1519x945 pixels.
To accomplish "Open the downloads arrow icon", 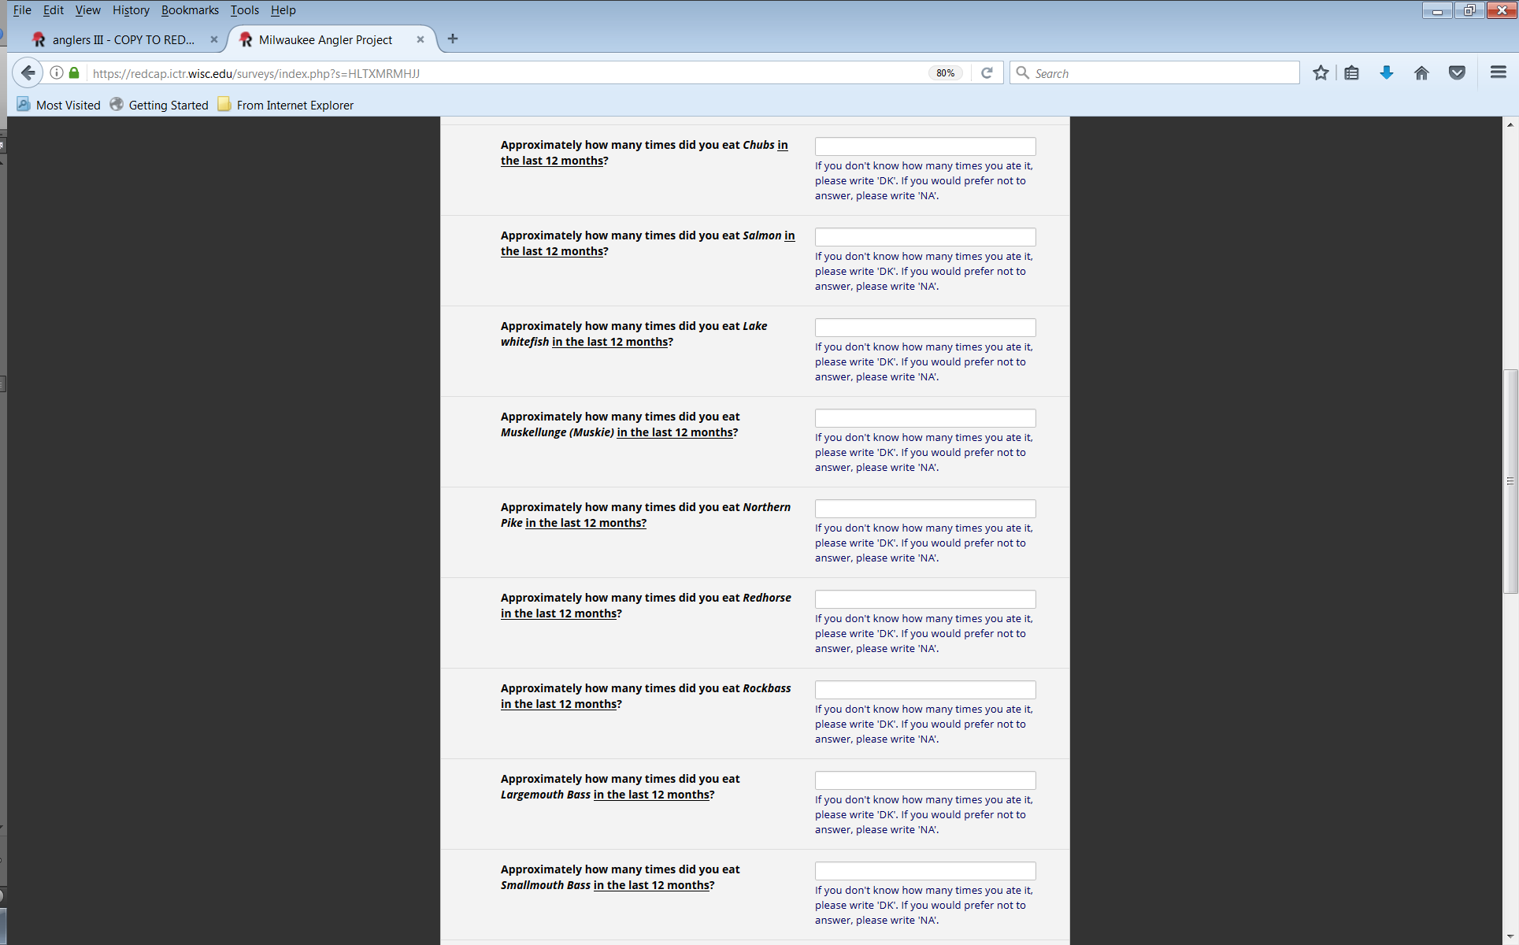I will (1387, 73).
